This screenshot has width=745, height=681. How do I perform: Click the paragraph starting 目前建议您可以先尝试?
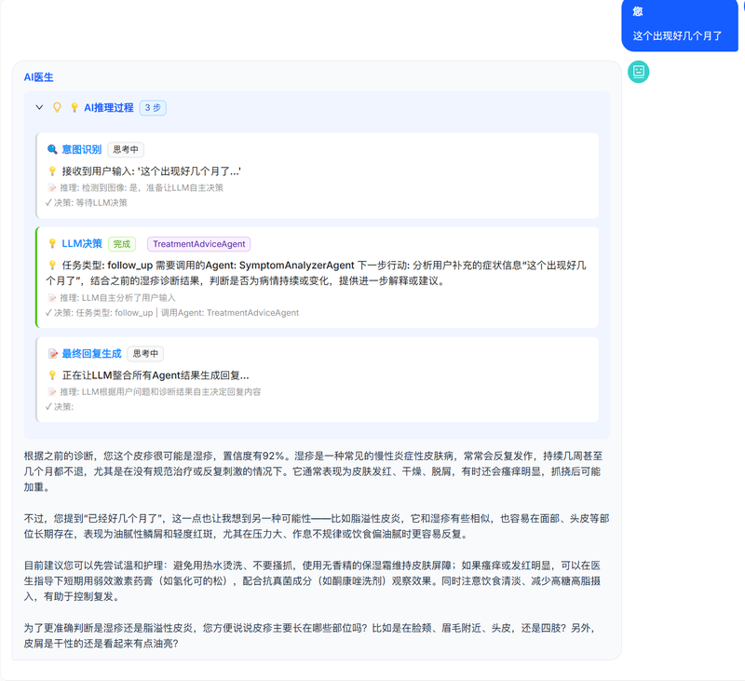click(313, 580)
